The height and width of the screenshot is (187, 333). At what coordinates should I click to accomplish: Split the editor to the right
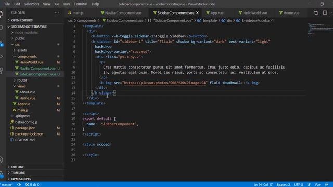(x=325, y=13)
